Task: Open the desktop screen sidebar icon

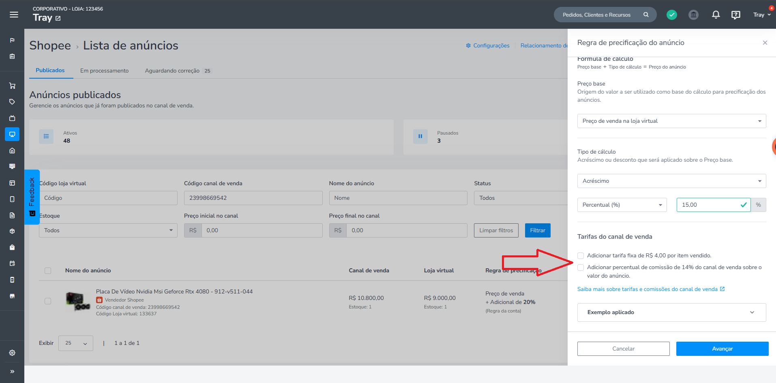Action: click(12, 166)
